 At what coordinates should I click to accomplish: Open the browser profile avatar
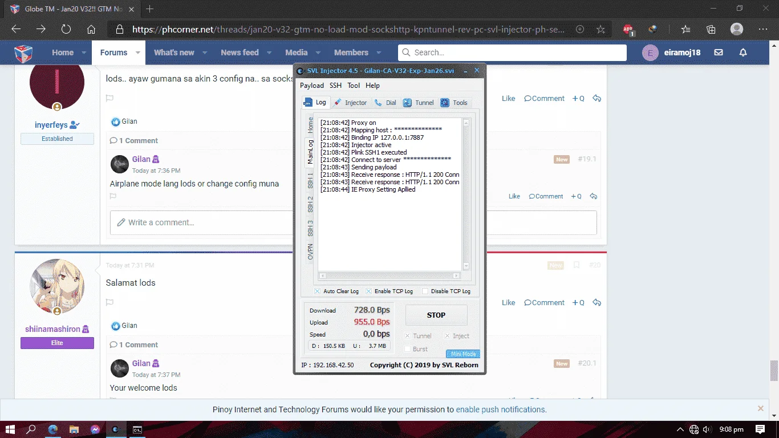[737, 29]
